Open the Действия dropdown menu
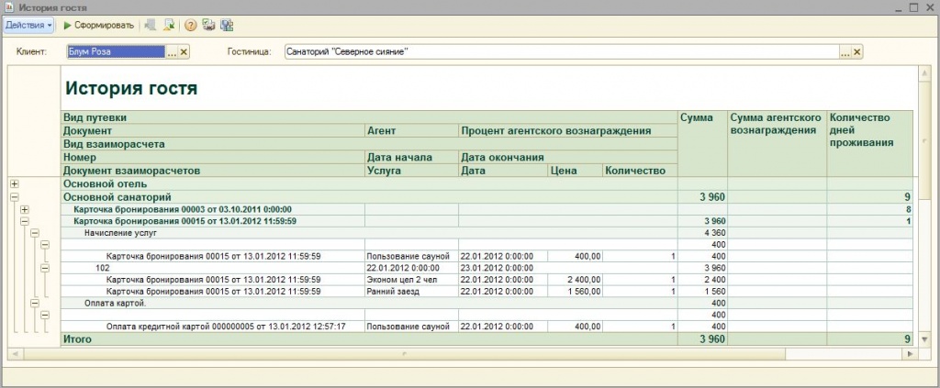Viewport: 940px width, 388px height. [x=29, y=25]
